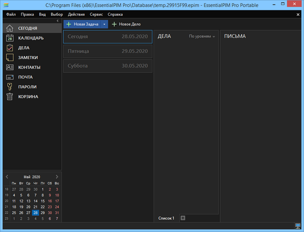Switch to the Список 1 tab
The width and height of the screenshot is (304, 232).
coord(166,218)
